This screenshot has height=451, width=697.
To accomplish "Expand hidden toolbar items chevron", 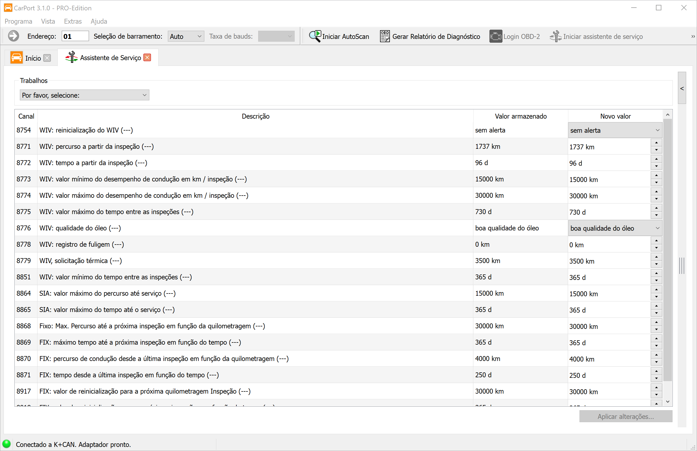I will click(693, 36).
